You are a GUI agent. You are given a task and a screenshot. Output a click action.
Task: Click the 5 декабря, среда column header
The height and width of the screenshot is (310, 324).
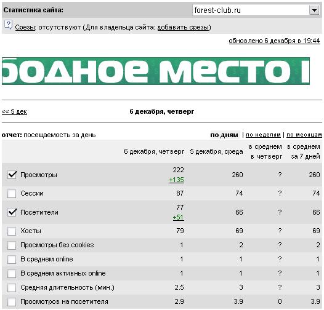216,152
